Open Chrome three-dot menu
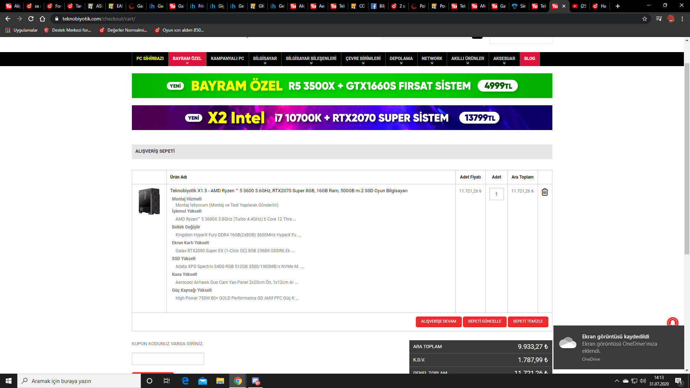 click(x=682, y=19)
